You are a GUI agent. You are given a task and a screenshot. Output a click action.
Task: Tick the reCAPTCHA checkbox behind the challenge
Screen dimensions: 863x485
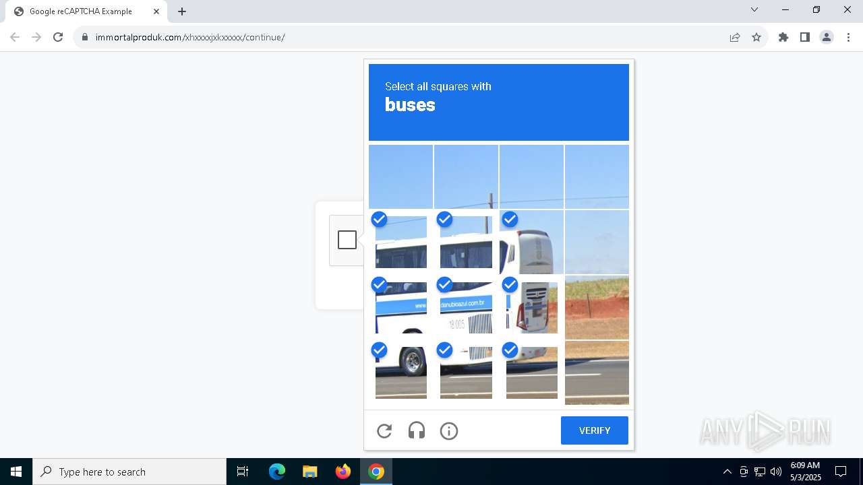coord(347,240)
